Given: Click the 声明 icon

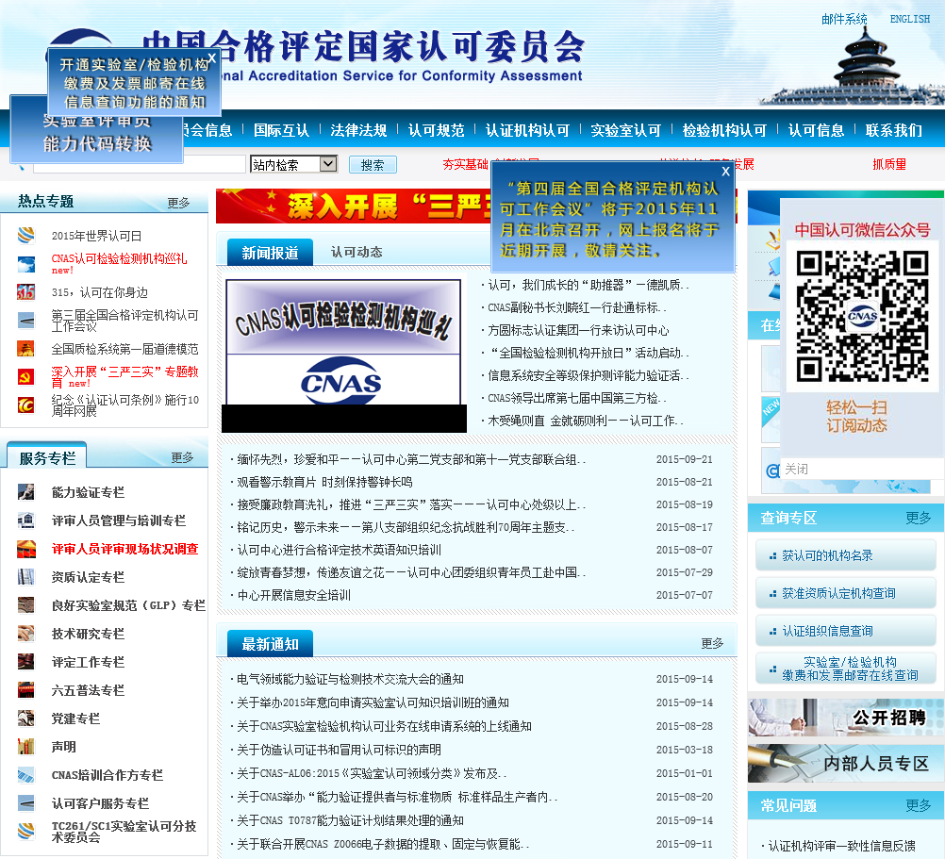Looking at the screenshot, I should pyautogui.click(x=25, y=747).
